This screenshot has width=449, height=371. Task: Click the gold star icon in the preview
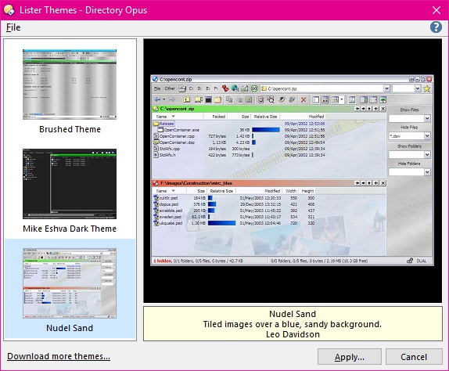(426, 88)
